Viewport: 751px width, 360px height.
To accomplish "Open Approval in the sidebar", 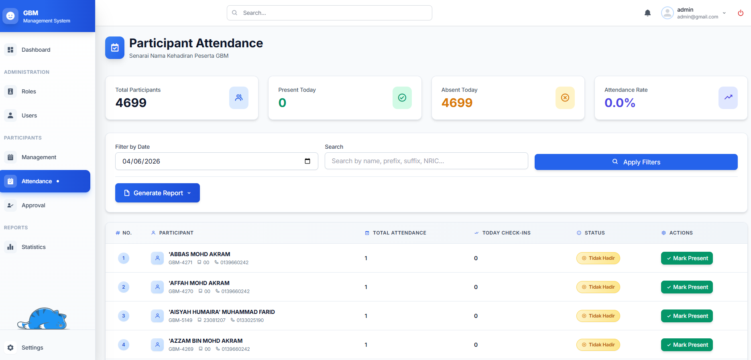I will tap(45, 205).
